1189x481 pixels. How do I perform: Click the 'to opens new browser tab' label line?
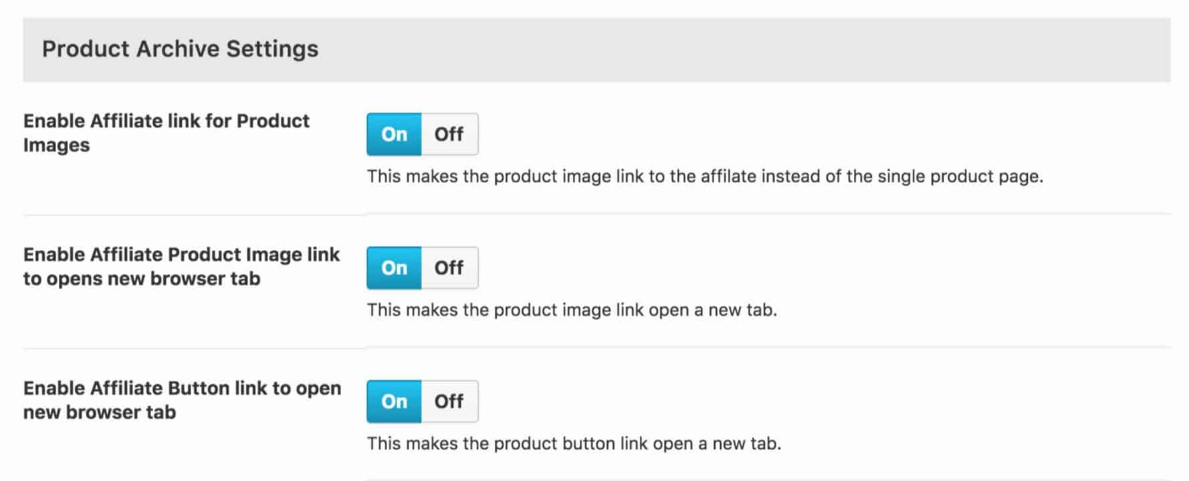142,279
